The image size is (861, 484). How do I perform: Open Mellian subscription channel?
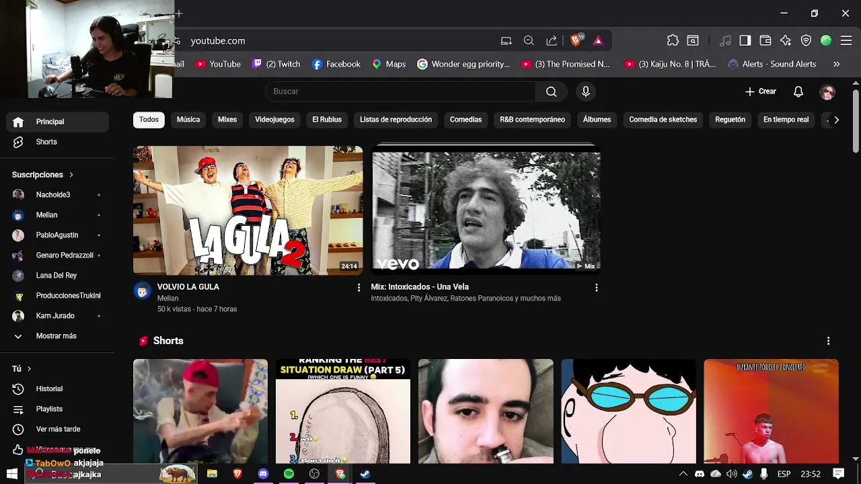[57, 215]
